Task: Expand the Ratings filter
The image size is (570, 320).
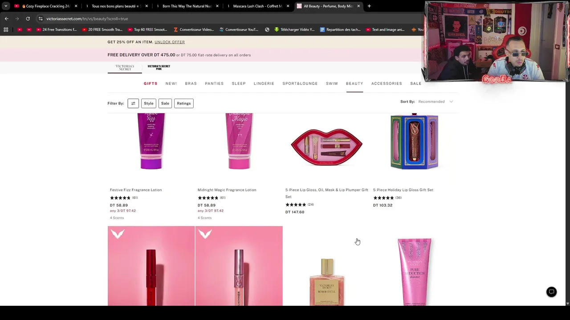Action: pos(184,104)
